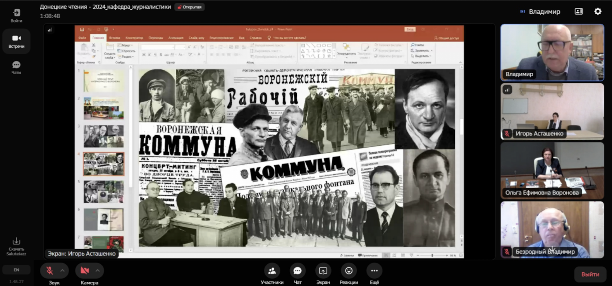Click Упорядочить arrange button
Screen dimensions: 612x286
[x=347, y=50]
